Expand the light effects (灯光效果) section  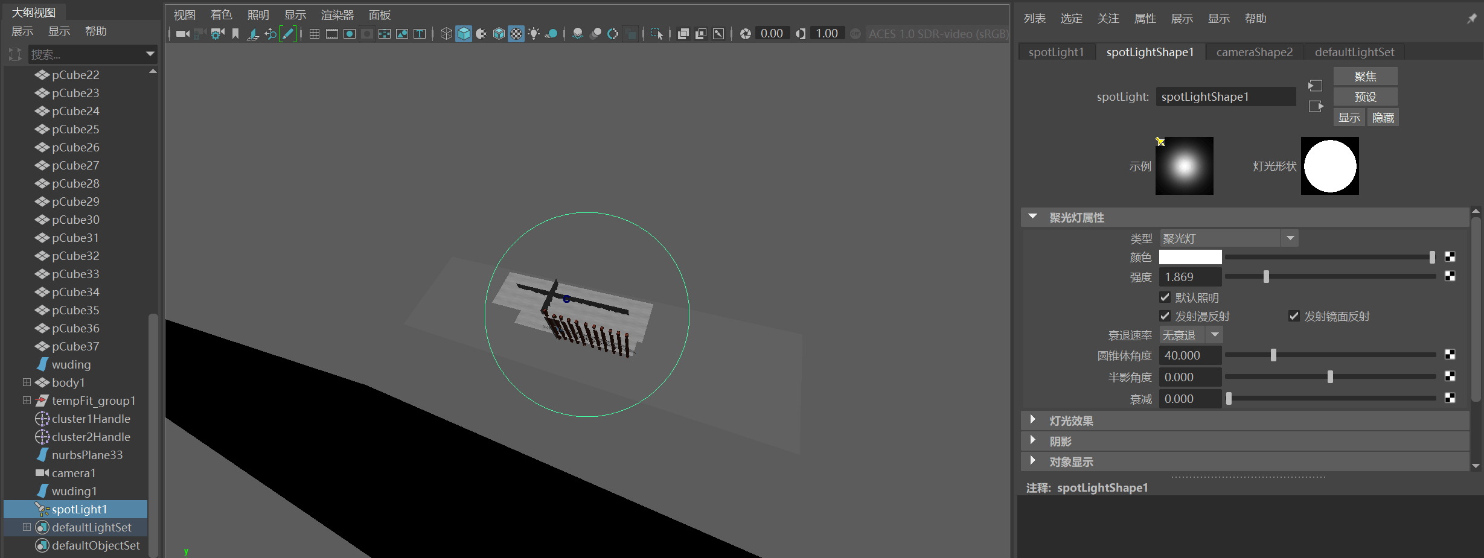point(1033,420)
